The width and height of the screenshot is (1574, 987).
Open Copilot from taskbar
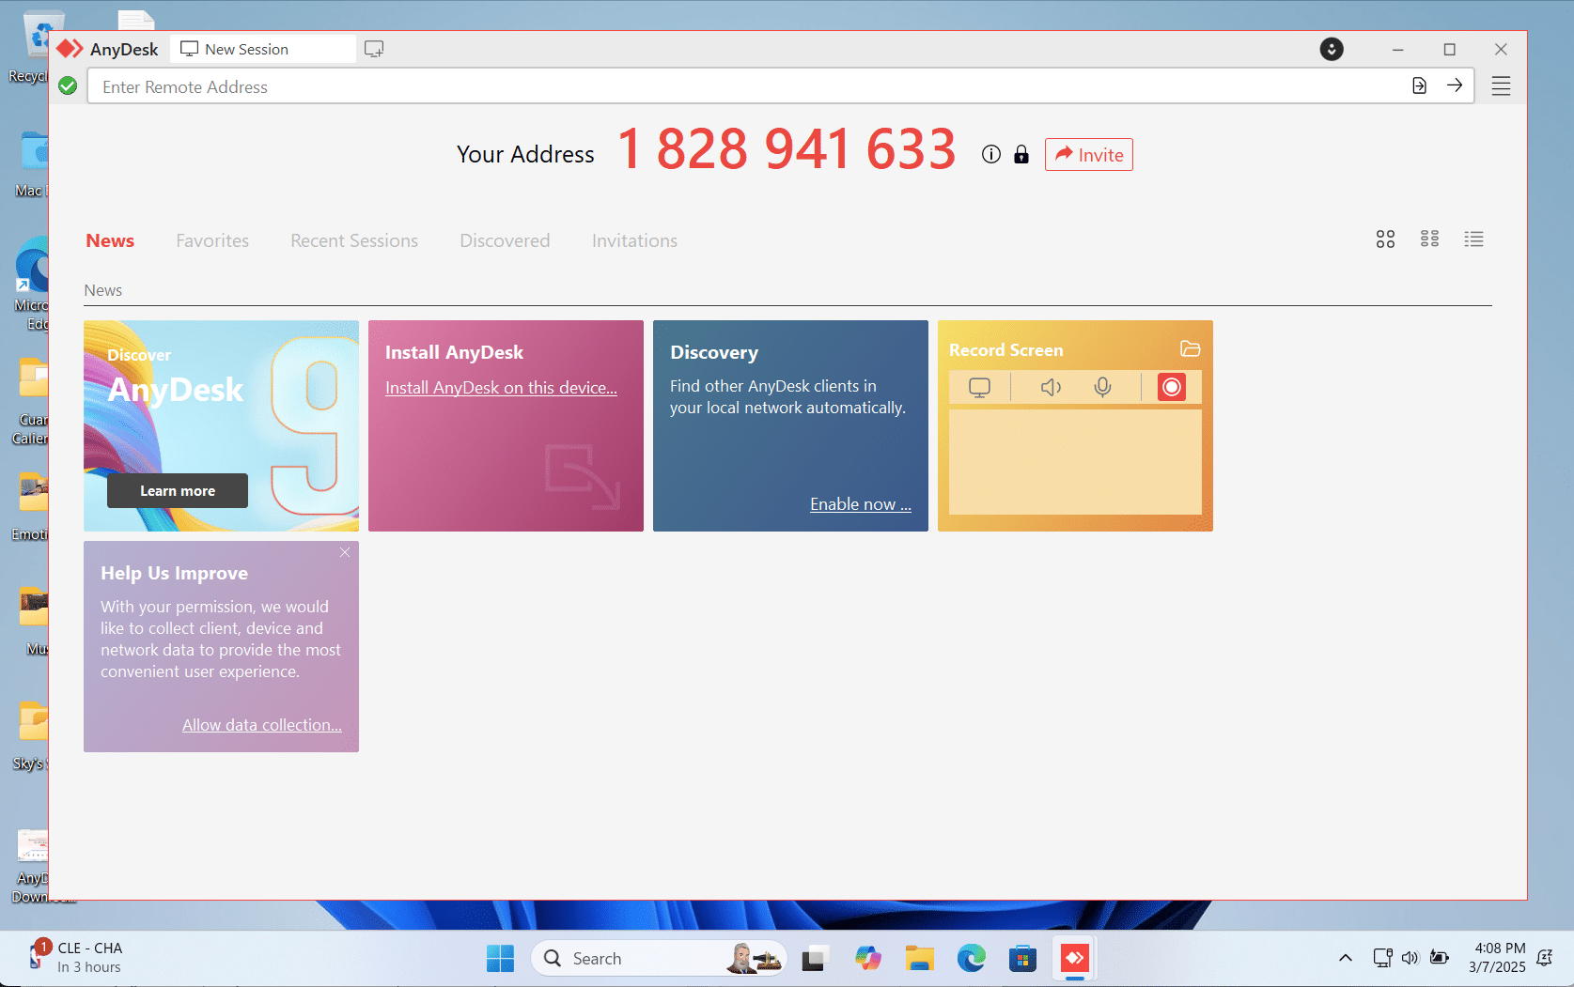pyautogui.click(x=867, y=958)
